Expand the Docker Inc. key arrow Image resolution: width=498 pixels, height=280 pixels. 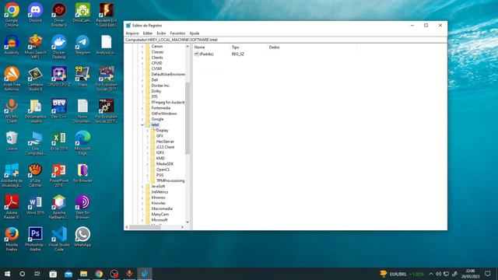pyautogui.click(x=142, y=86)
